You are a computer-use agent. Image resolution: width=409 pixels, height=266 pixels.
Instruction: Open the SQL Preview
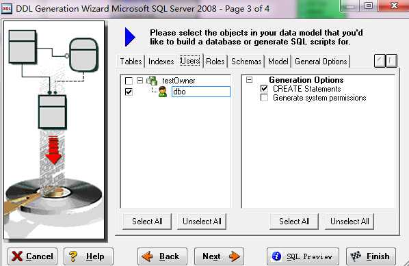(x=303, y=256)
